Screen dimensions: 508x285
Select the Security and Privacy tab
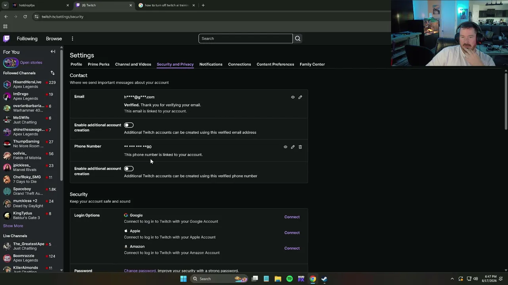[x=175, y=64]
